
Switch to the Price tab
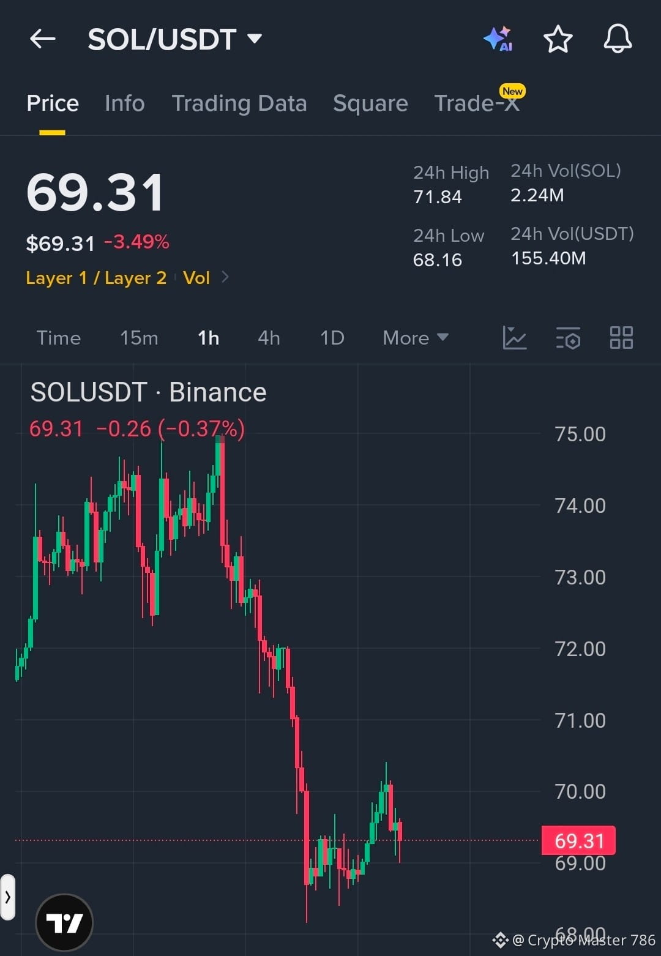(53, 103)
